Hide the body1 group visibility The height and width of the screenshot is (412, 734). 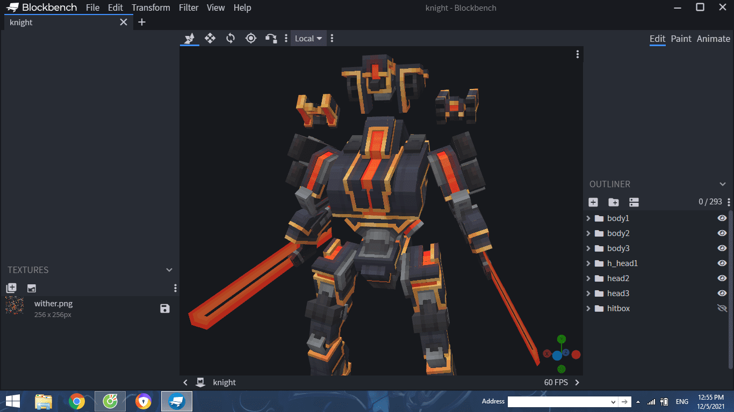[x=722, y=218]
